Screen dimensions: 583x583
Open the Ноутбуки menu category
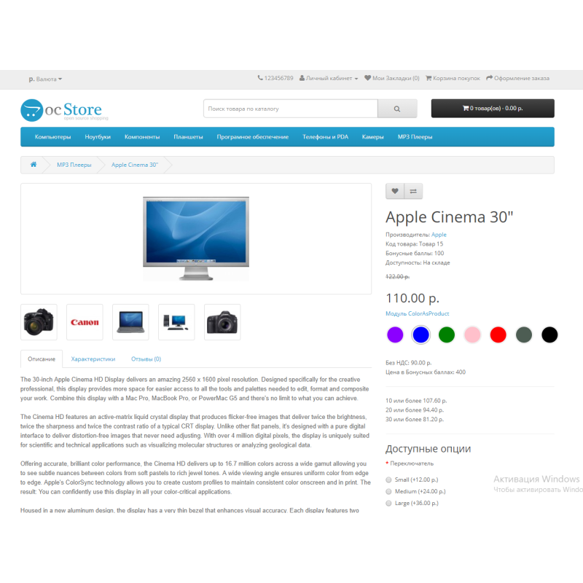tap(98, 137)
